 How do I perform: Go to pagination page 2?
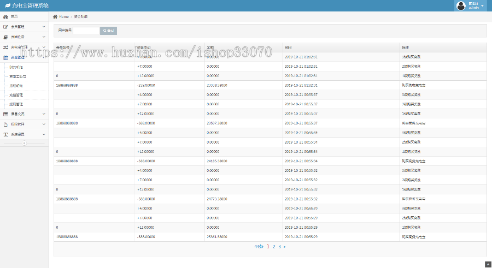tap(274, 247)
